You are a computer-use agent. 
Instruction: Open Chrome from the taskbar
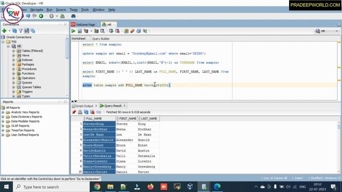[x=97, y=187]
